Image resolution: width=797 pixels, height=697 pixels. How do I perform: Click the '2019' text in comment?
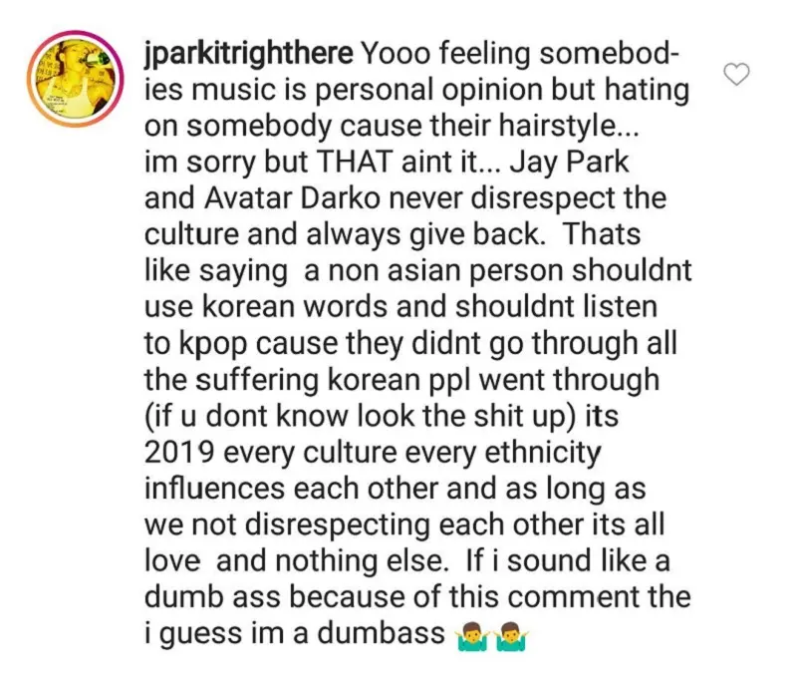pos(178,453)
